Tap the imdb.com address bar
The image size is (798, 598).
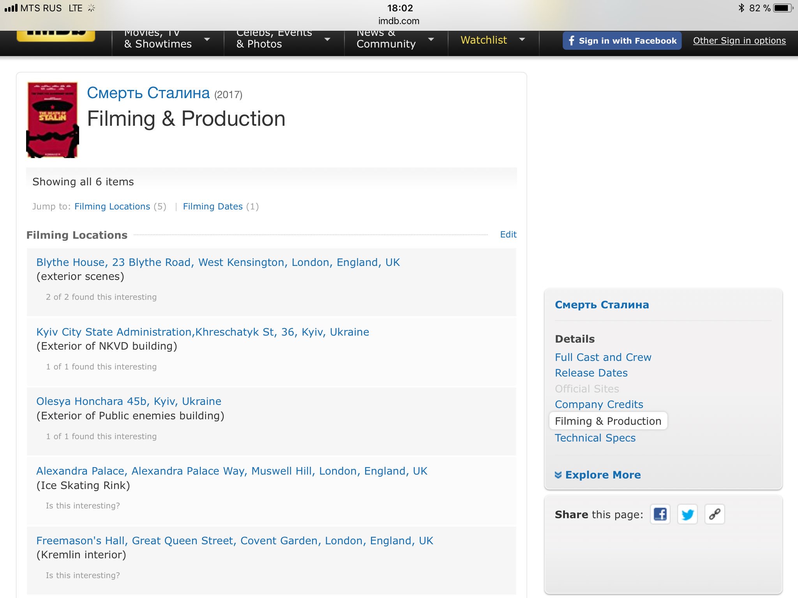[399, 21]
